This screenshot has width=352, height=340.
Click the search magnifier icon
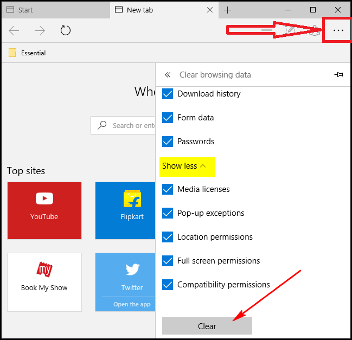pyautogui.click(x=102, y=125)
